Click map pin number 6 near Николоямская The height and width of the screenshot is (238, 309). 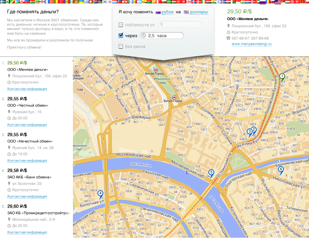pos(281,170)
